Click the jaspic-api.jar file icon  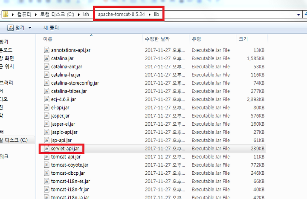pyautogui.click(x=46, y=133)
